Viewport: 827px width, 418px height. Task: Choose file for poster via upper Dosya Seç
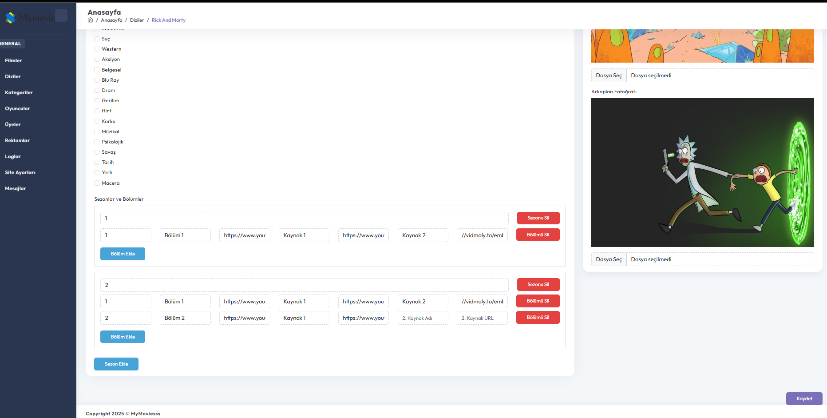[x=609, y=76]
